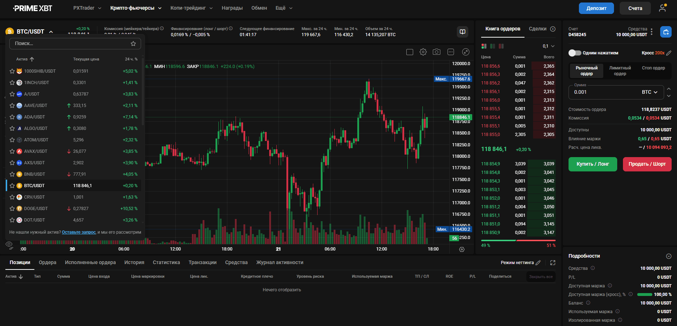Toggle the one-click trading switch

coord(575,53)
